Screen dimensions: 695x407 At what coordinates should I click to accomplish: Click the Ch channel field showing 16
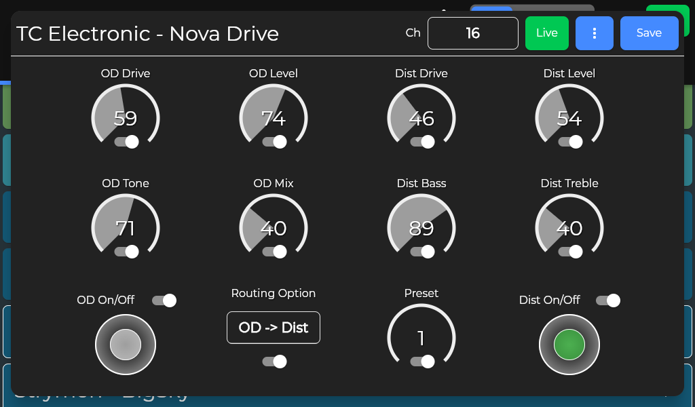tap(473, 33)
